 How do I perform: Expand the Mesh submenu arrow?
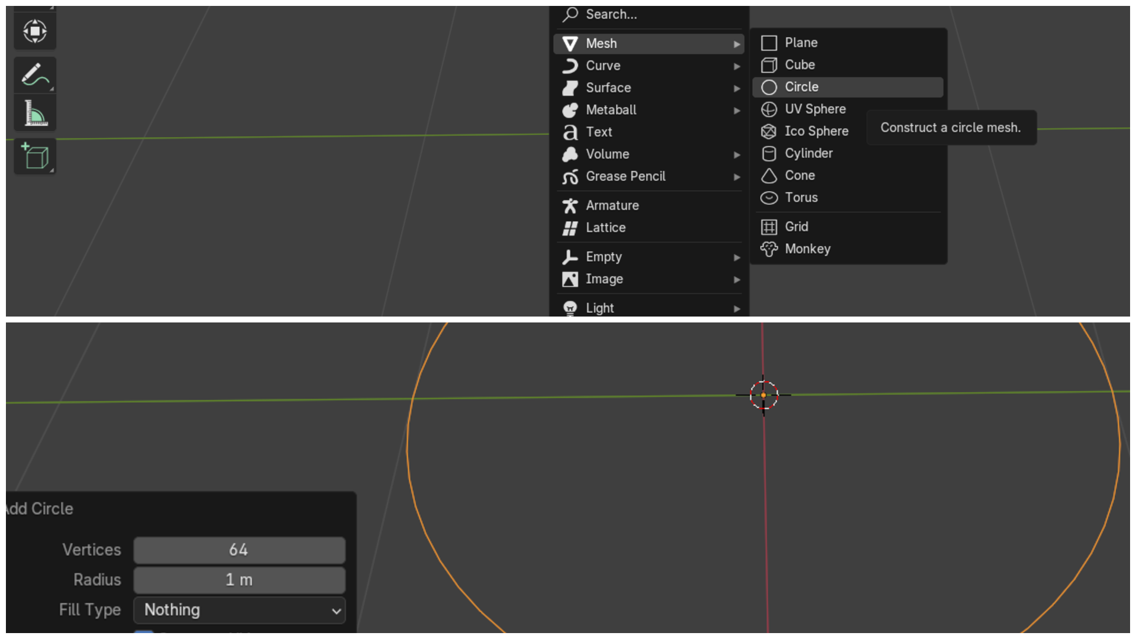click(x=737, y=44)
